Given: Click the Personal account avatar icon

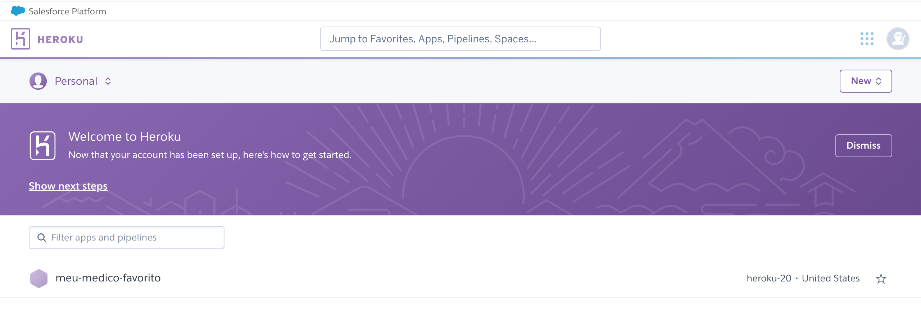Looking at the screenshot, I should pos(38,81).
